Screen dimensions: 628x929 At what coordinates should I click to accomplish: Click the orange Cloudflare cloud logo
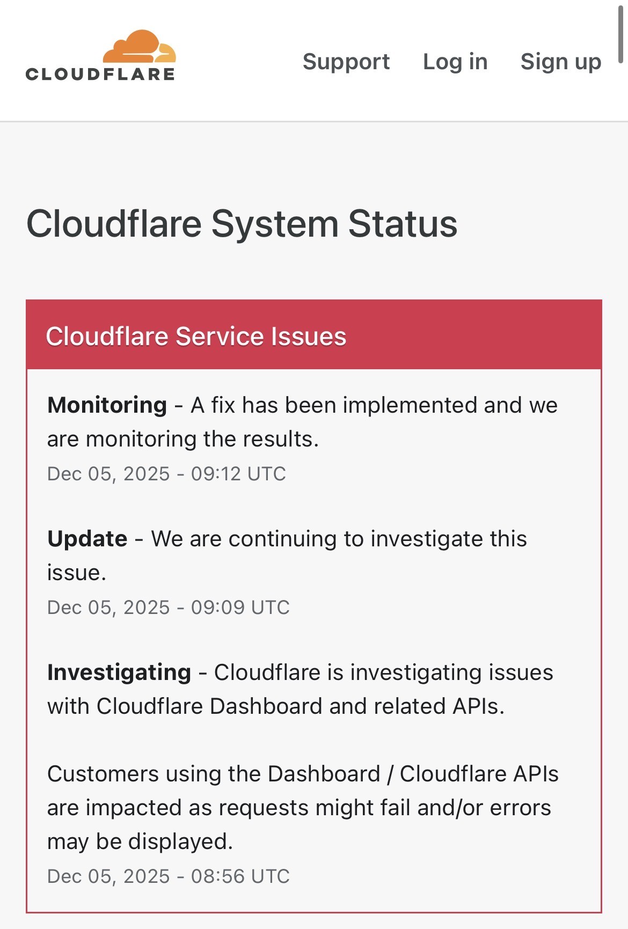139,47
